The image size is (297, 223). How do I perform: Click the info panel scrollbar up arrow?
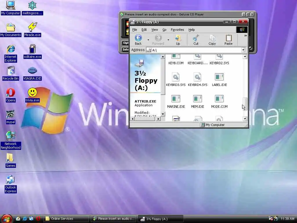point(163,57)
